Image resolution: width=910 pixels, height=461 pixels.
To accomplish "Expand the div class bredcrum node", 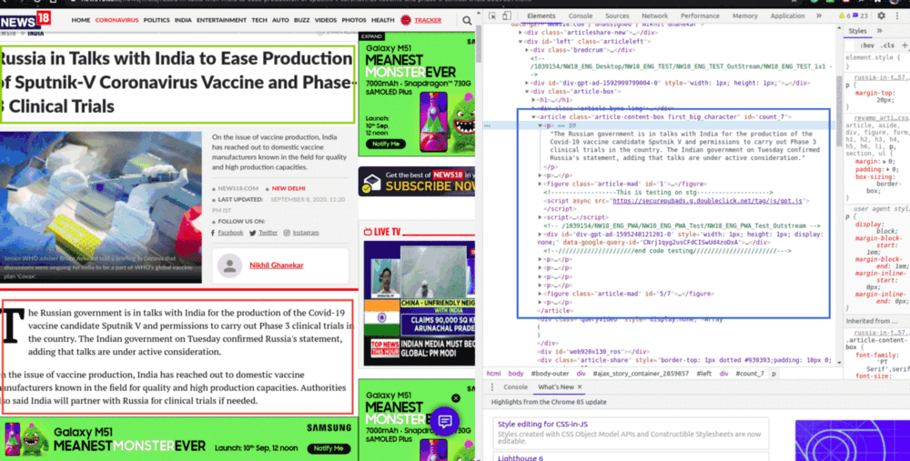I will [x=527, y=50].
